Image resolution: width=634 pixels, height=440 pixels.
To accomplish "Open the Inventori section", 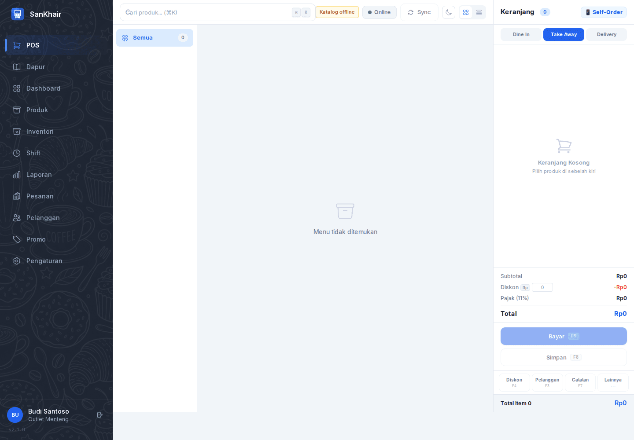I will pyautogui.click(x=56, y=132).
